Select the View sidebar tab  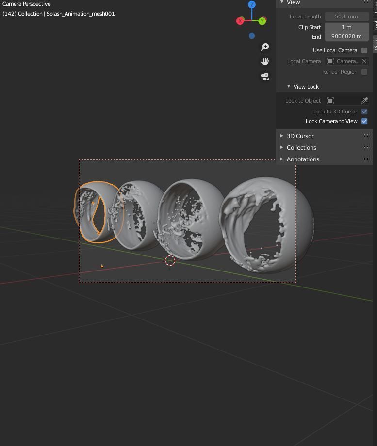click(x=375, y=44)
